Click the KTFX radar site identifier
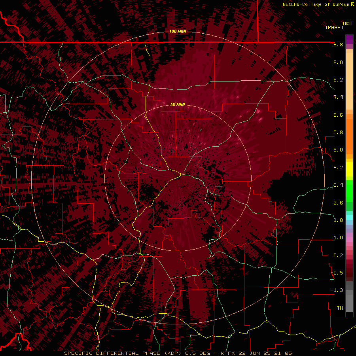 pos(228,353)
